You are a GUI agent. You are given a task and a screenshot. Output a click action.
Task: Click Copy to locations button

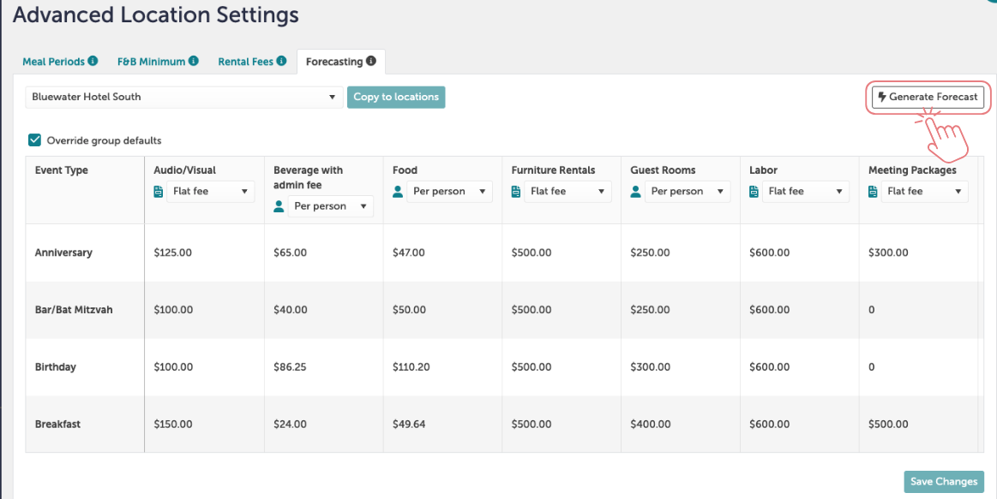pyautogui.click(x=396, y=97)
